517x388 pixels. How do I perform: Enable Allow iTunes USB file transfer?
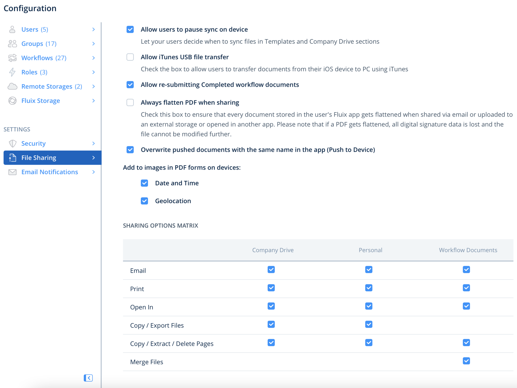[130, 57]
